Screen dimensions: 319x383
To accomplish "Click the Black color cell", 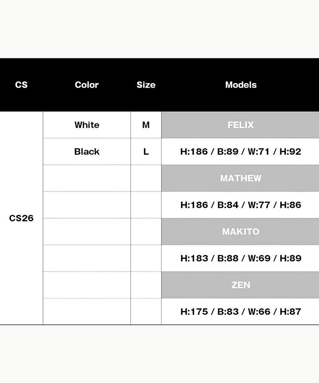I will (87, 152).
